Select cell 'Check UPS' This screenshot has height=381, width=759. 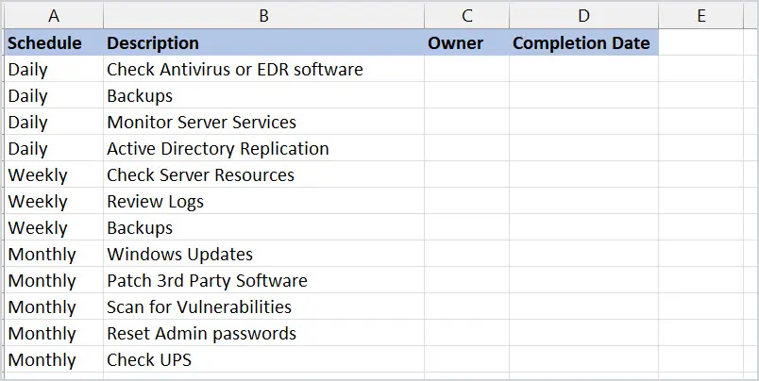[263, 359]
